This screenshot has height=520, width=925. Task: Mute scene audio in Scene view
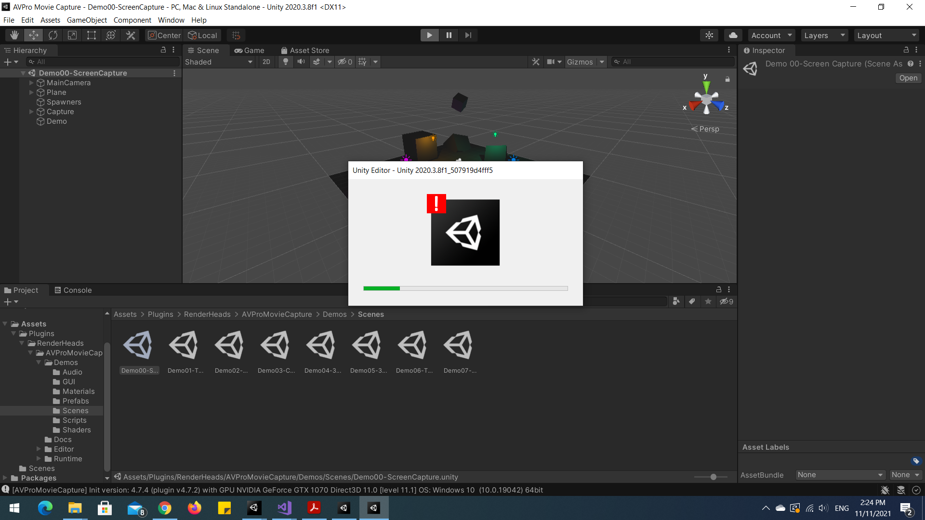[301, 62]
